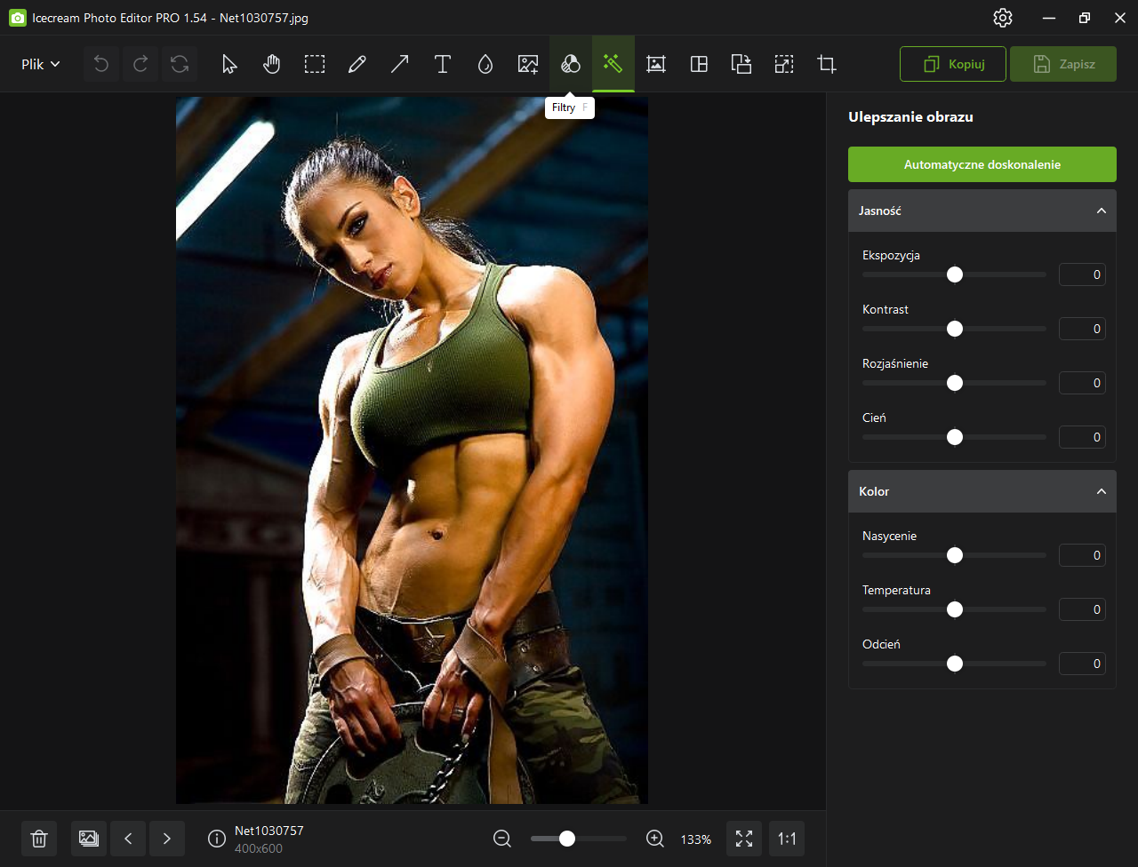1138x867 pixels.
Task: Select the pencil drawing tool
Action: tap(357, 64)
